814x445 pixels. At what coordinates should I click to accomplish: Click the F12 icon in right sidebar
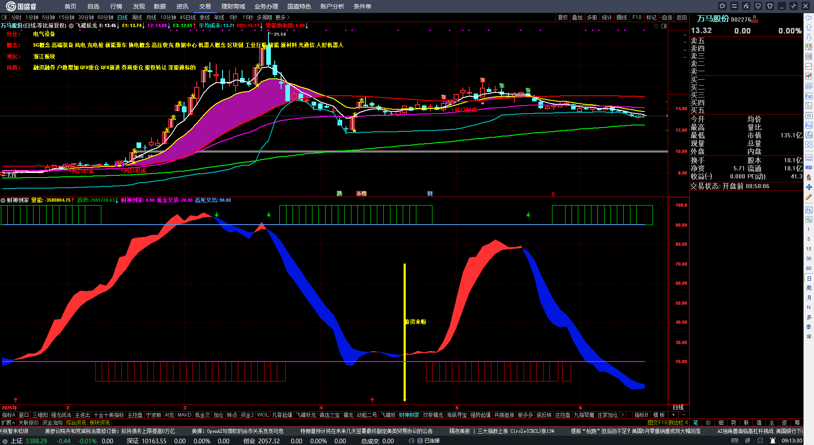(x=809, y=125)
